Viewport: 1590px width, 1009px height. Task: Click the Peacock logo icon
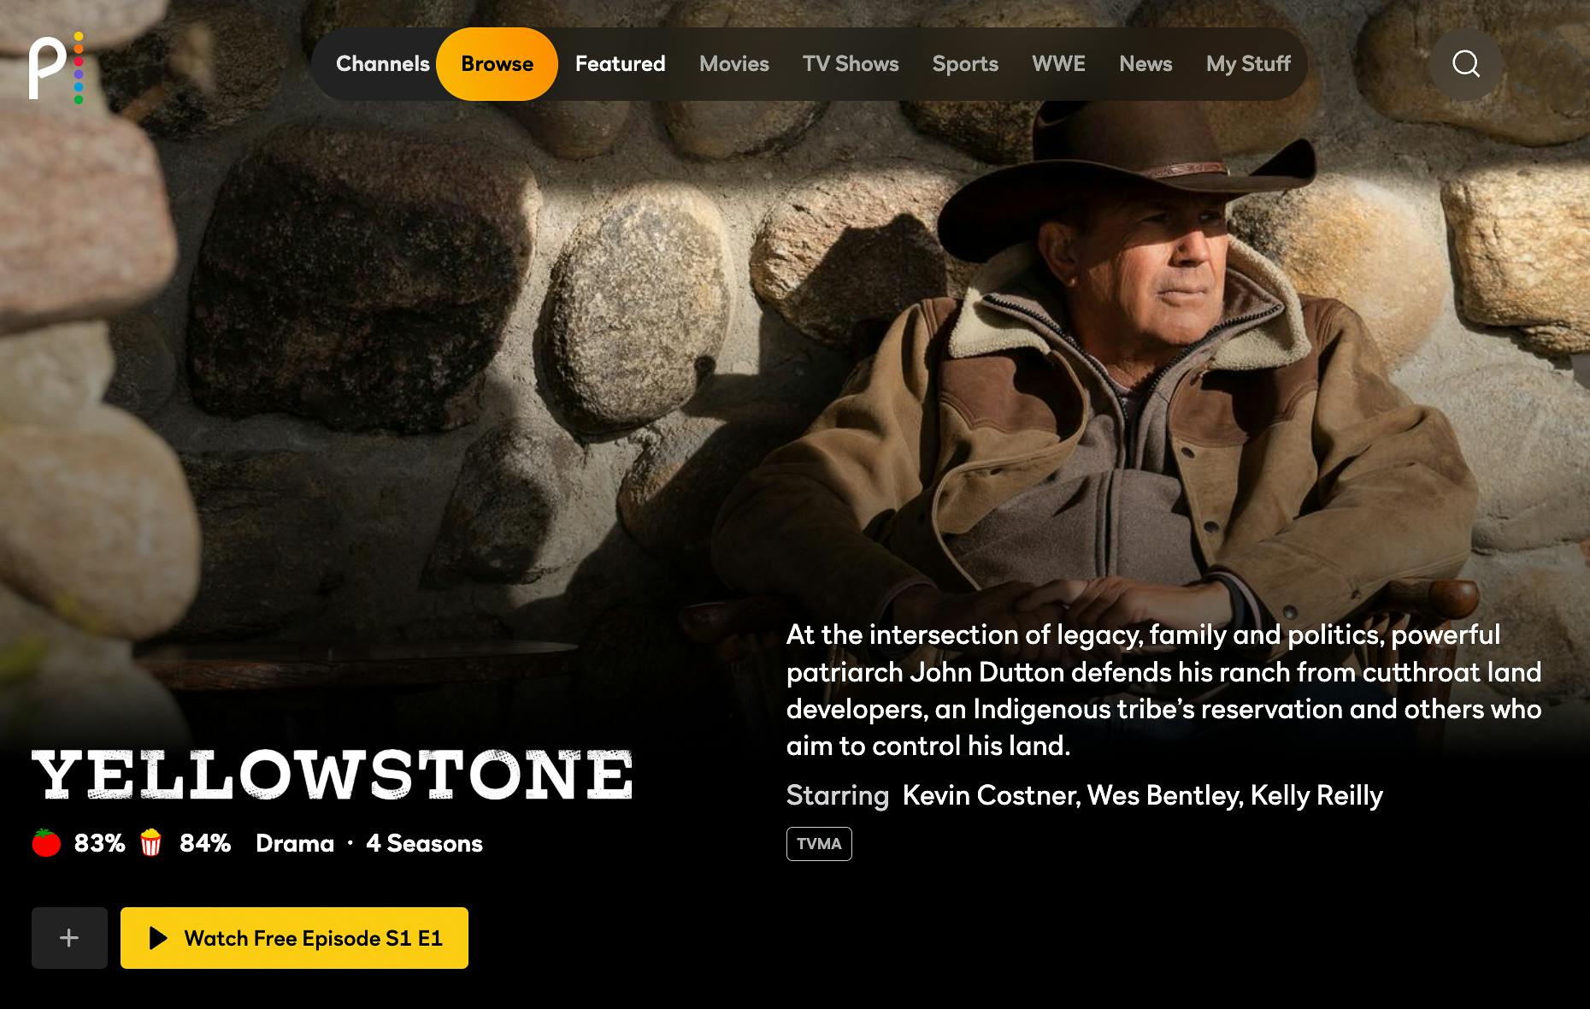[55, 68]
